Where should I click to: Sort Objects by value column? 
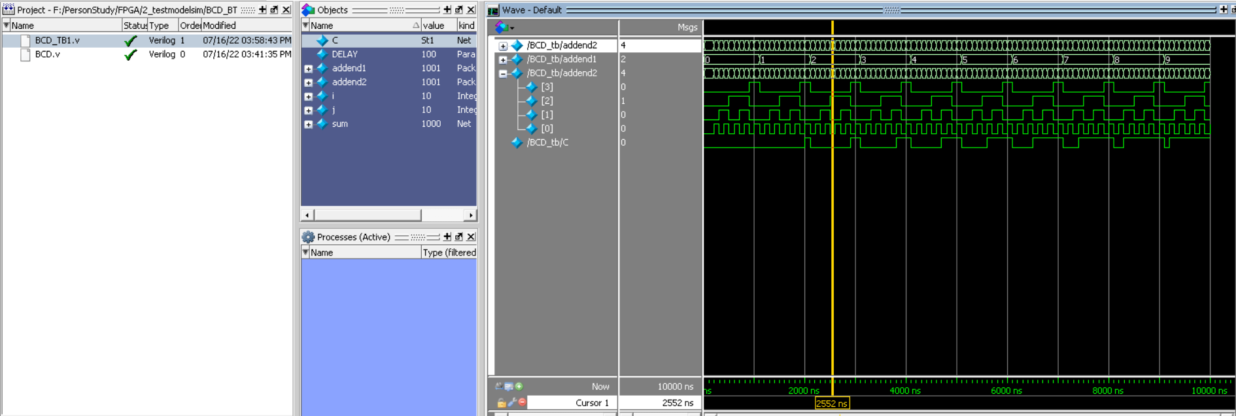click(x=439, y=25)
